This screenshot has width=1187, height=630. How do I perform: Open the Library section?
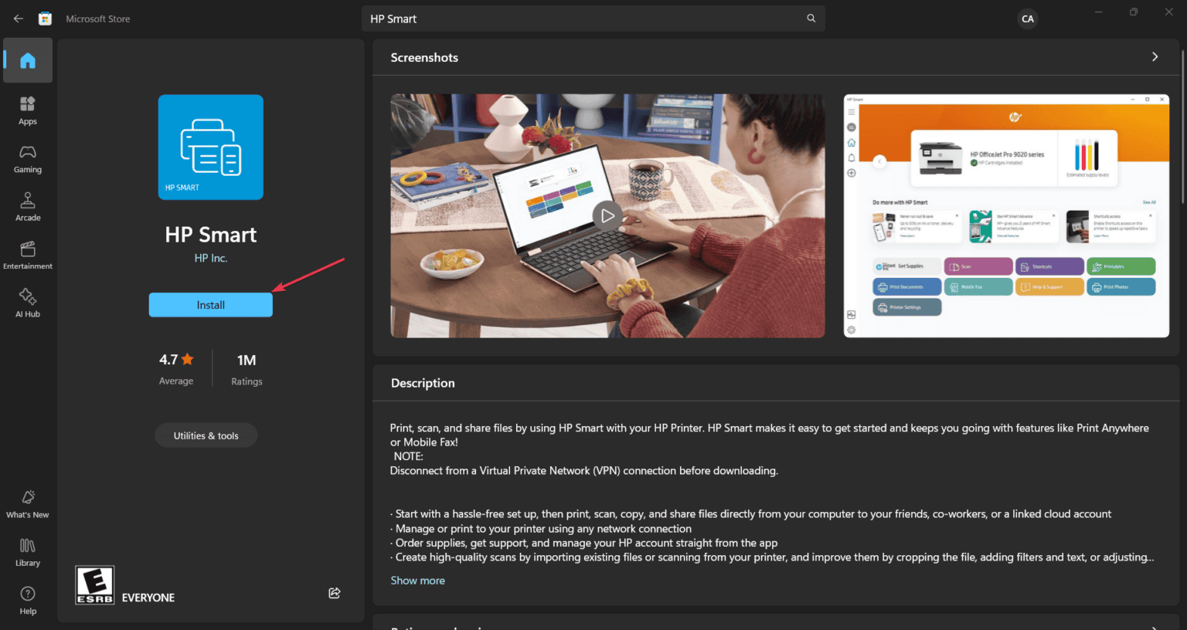(x=28, y=553)
